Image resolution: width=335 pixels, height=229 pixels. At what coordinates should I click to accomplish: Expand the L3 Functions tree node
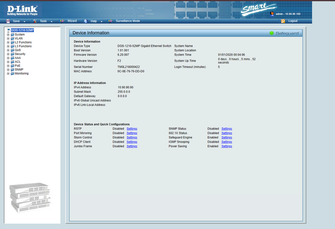(8, 46)
